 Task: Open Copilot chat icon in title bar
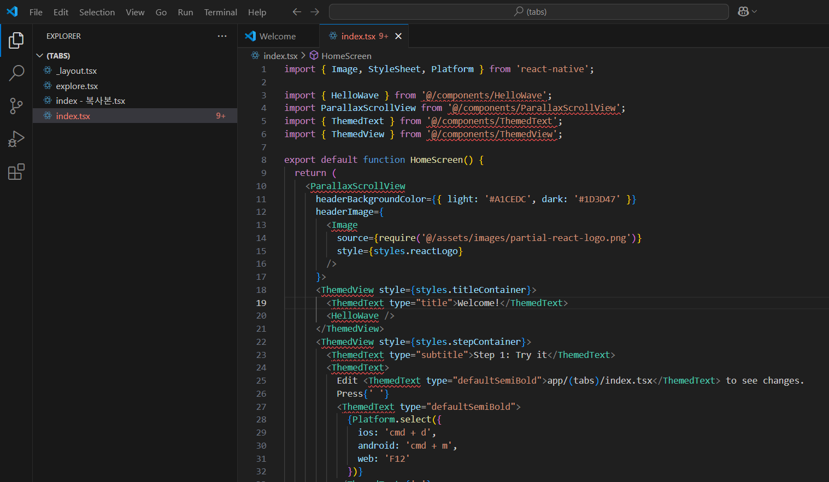[743, 11]
